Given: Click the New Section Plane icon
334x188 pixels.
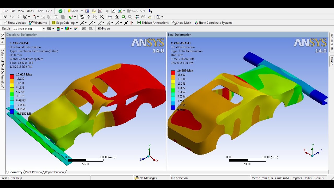Looking at the screenshot, I should [x=87, y=11].
